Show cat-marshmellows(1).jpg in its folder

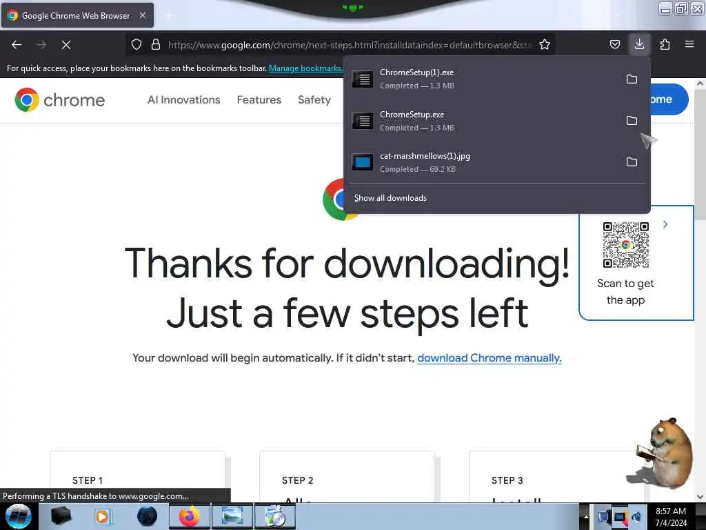pyautogui.click(x=632, y=162)
